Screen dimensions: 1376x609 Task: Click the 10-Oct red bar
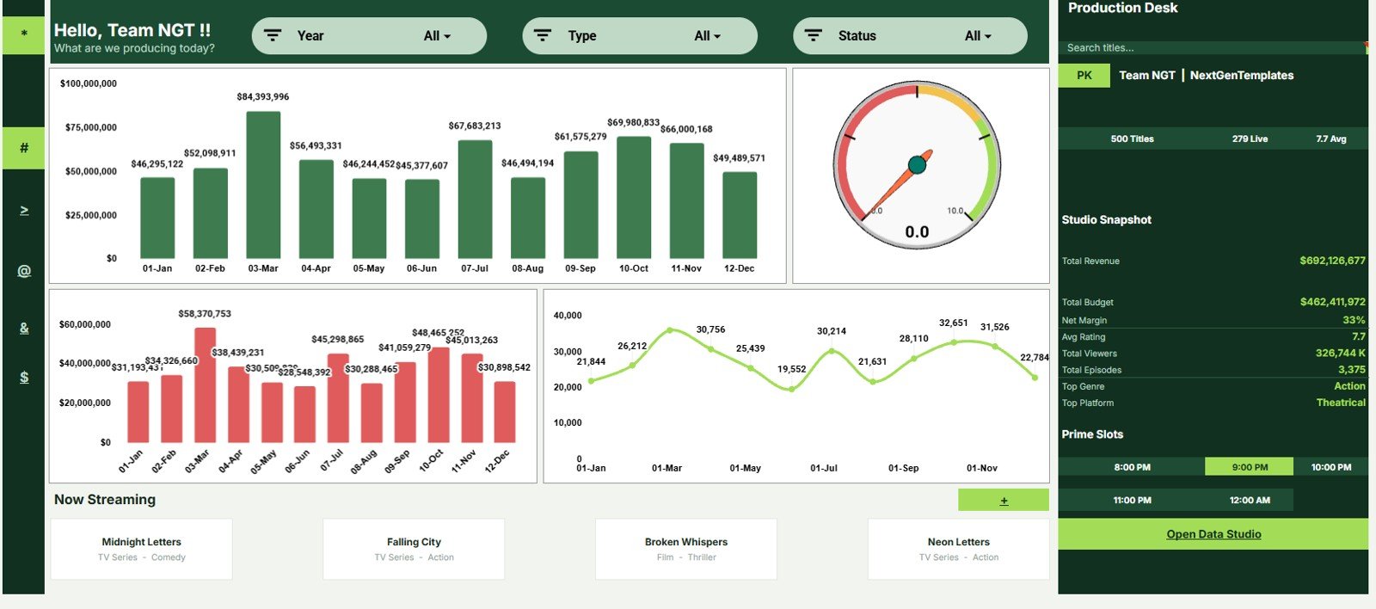coord(439,395)
